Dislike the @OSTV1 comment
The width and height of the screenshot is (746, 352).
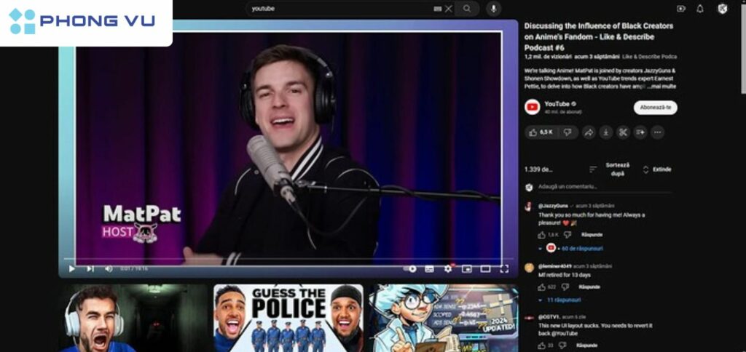pos(562,345)
